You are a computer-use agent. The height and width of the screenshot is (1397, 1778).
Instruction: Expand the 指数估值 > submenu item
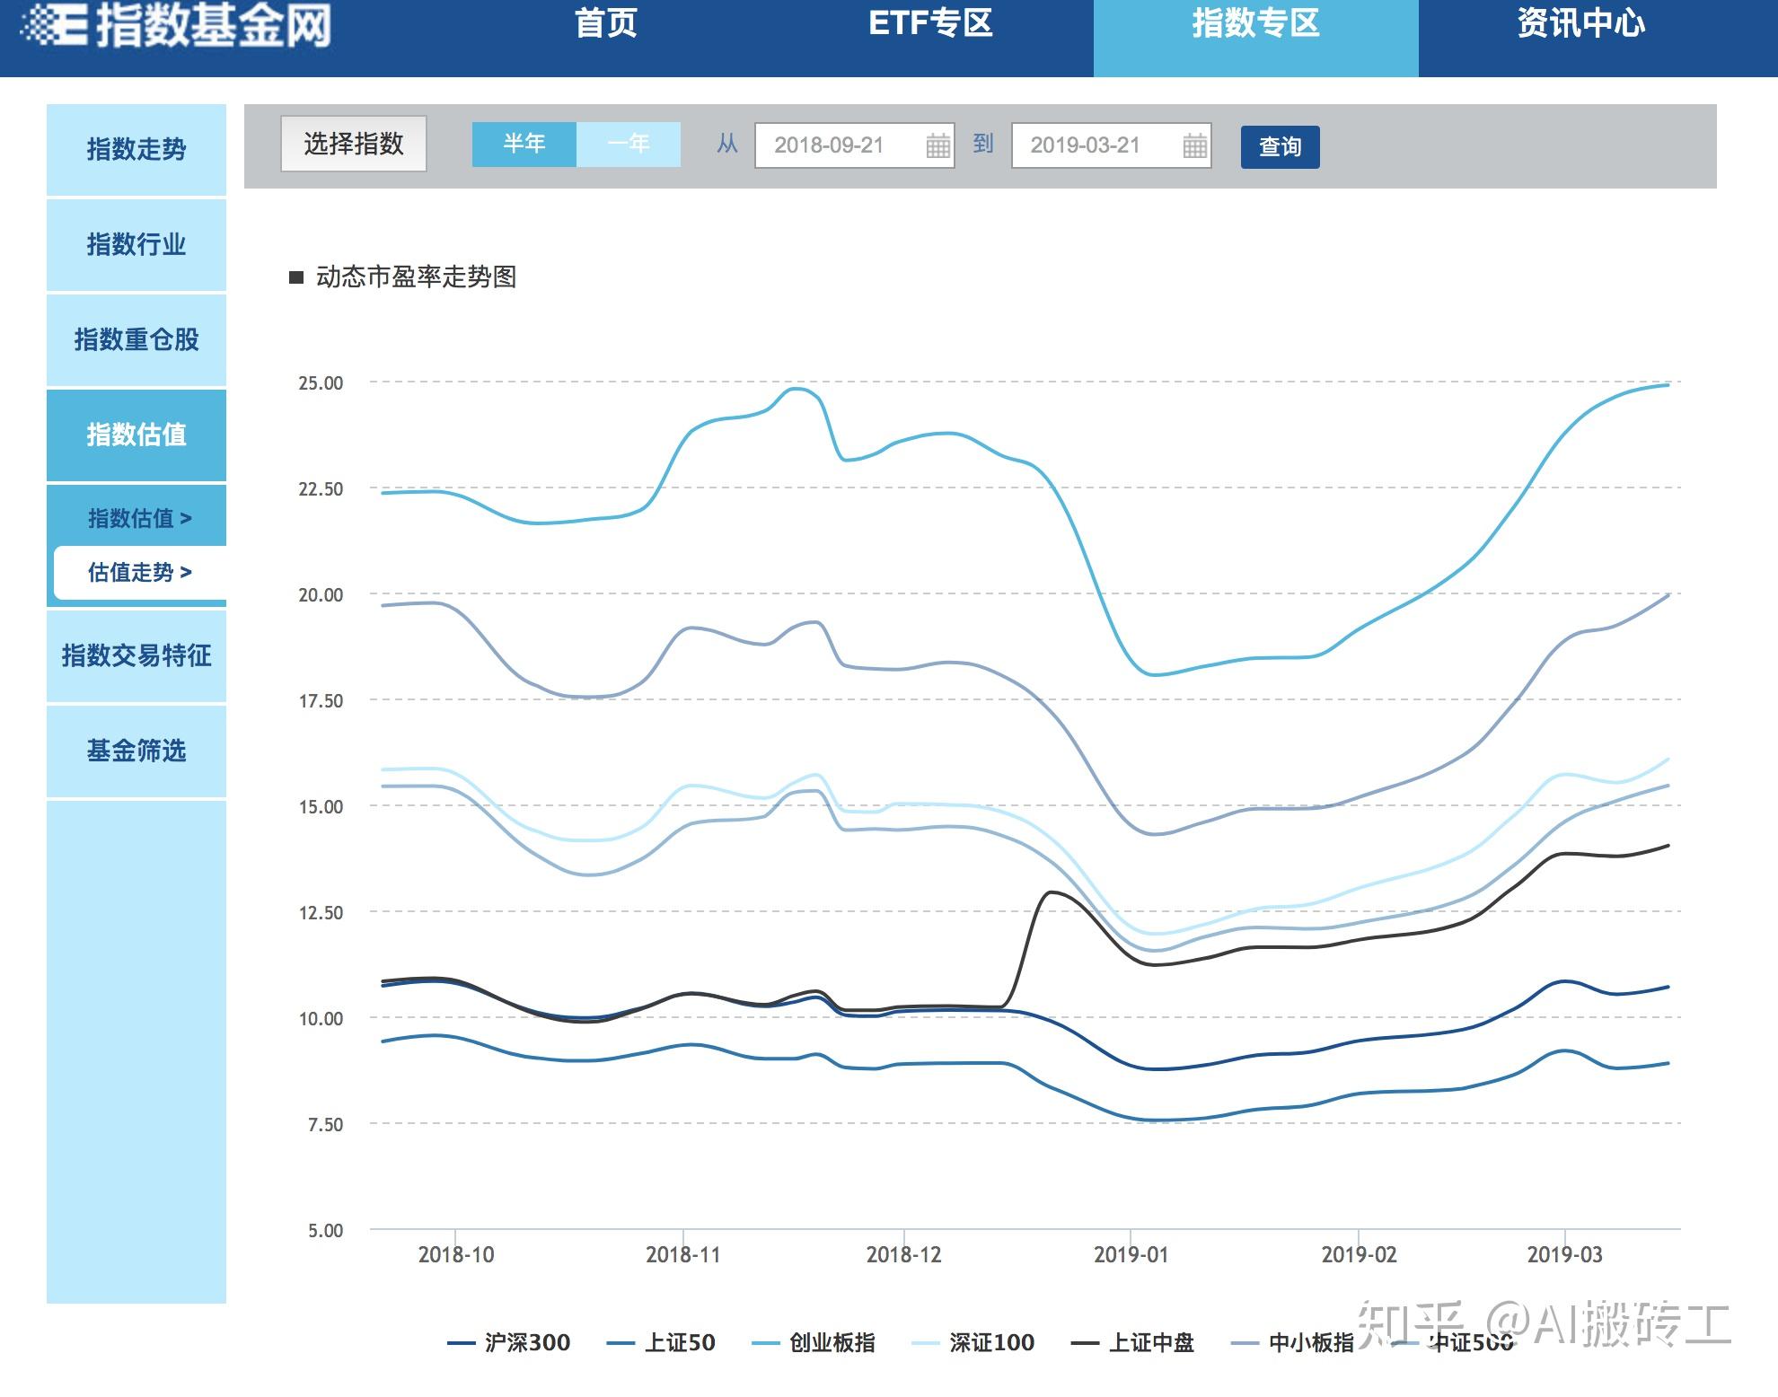point(139,518)
